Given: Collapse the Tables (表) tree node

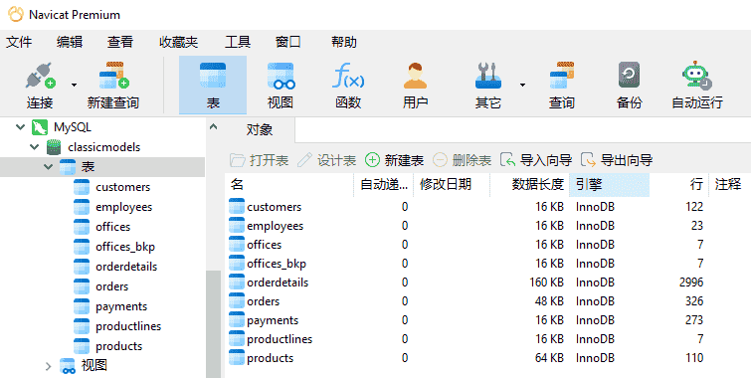Looking at the screenshot, I should click(49, 167).
